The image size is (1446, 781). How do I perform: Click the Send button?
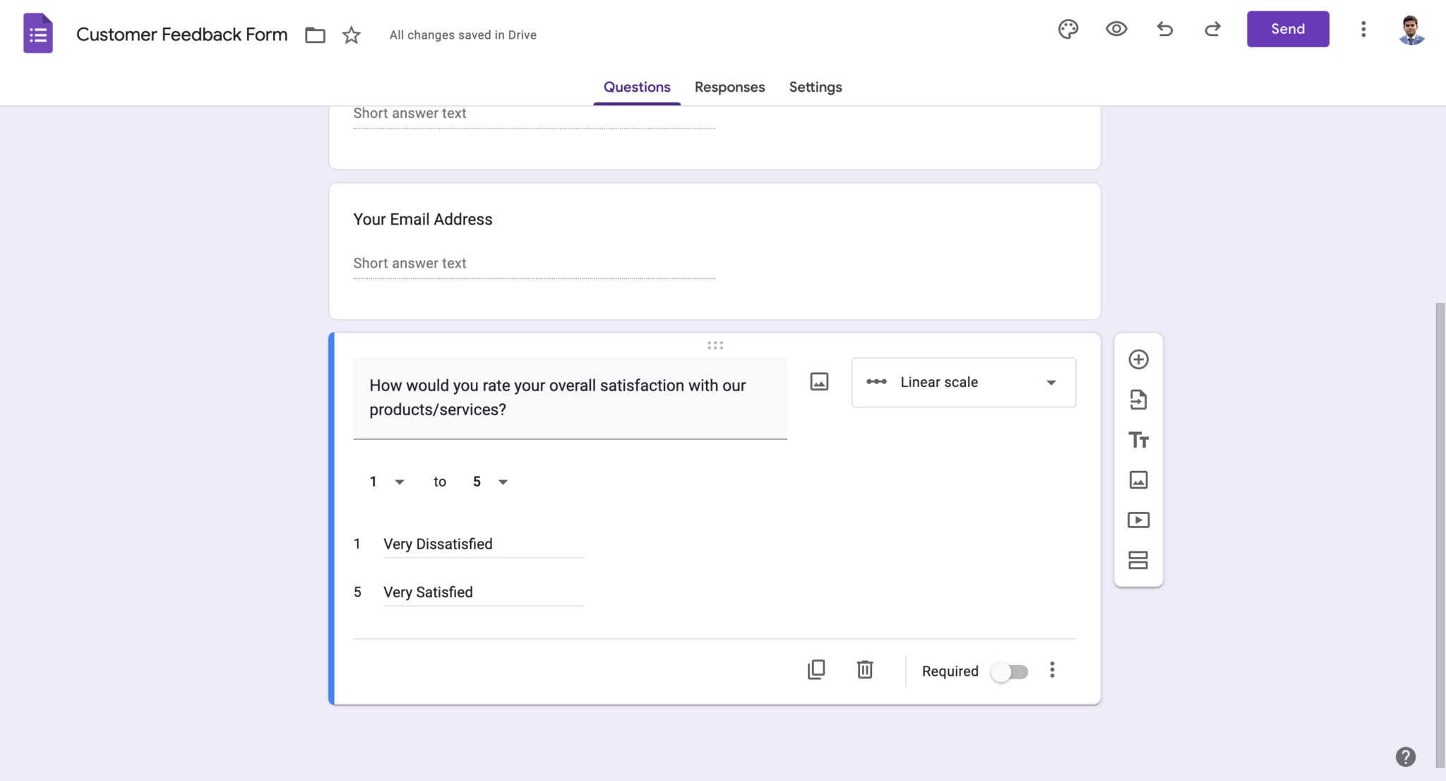(1287, 29)
